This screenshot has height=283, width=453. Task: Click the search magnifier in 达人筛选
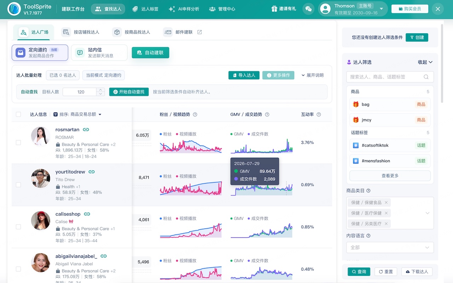point(426,77)
